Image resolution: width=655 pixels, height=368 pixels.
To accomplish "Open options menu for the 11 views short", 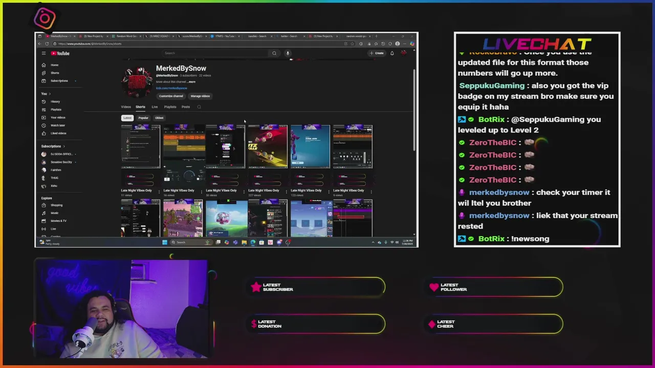I will point(159,191).
